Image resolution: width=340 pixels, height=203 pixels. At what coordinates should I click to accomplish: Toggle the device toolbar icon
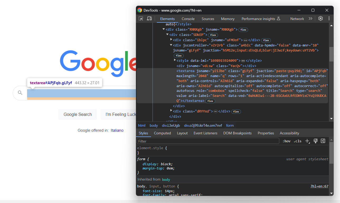pos(149,18)
